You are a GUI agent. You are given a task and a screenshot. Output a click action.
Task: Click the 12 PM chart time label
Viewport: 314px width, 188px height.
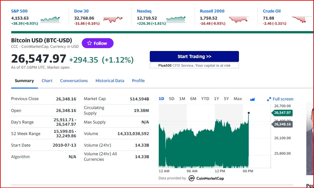coord(220,171)
